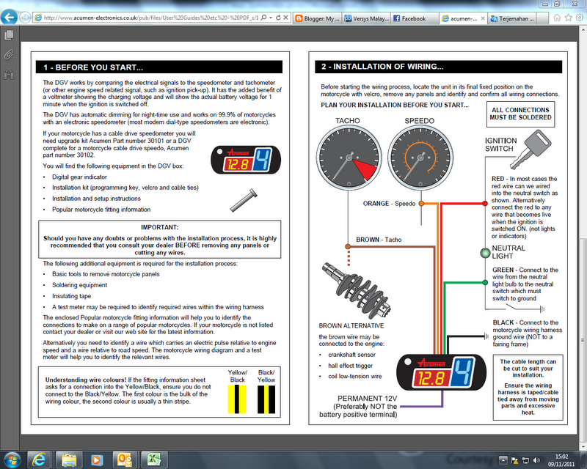The height and width of the screenshot is (469, 587).
Task: Open browser settings with the gear icon
Action: [580, 18]
